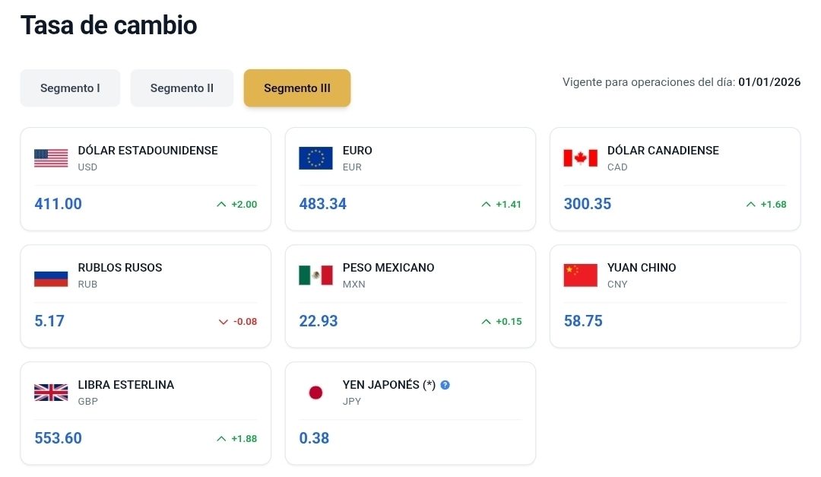Switch to the Segmento II tab
The width and height of the screenshot is (821, 477).
182,88
